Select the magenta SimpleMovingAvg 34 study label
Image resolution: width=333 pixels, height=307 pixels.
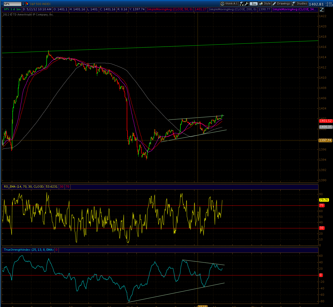coord(295,9)
